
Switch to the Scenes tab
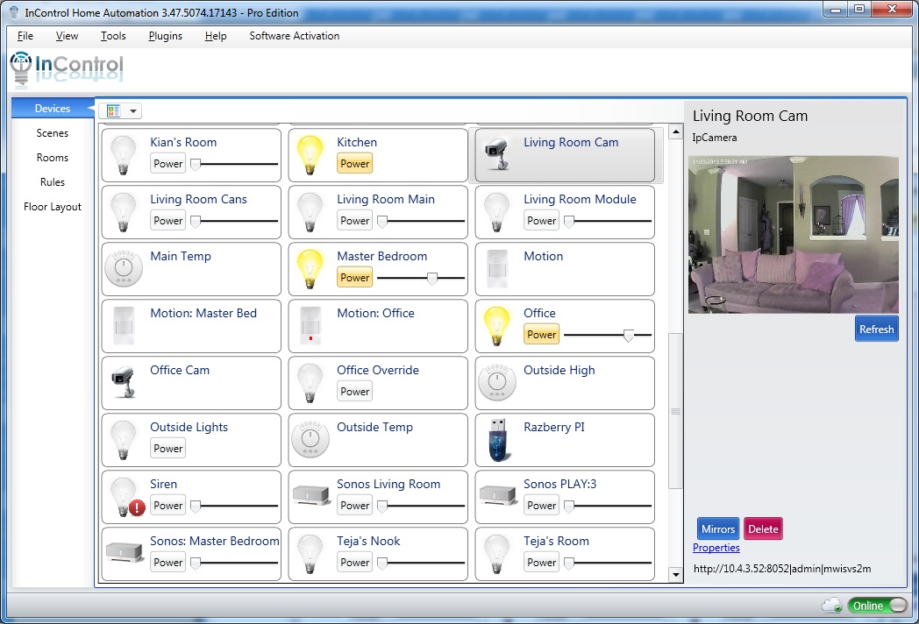click(x=53, y=133)
